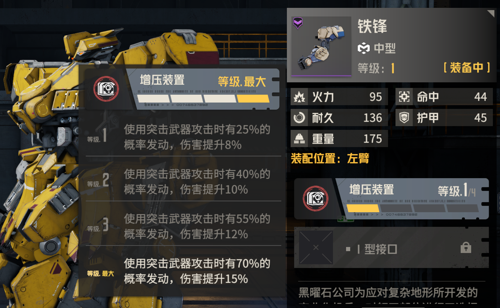The height and width of the screenshot is (308, 500).
Task: Click the 重量 weight icon
Action: coord(299,139)
